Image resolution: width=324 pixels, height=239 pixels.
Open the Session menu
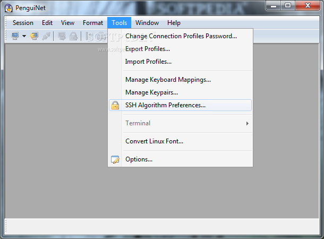pyautogui.click(x=23, y=23)
